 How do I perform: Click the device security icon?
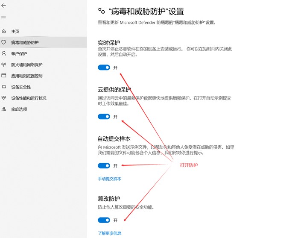click(4, 87)
